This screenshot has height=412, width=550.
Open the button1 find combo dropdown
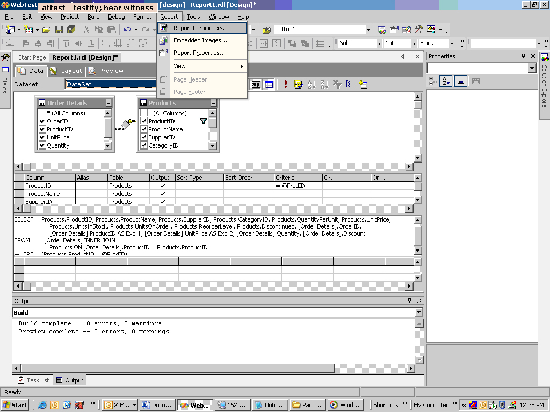click(368, 30)
